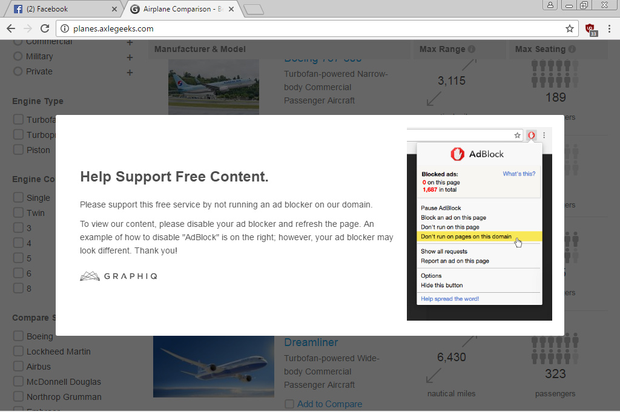
Task: Select the Military radio button
Action: tap(18, 56)
